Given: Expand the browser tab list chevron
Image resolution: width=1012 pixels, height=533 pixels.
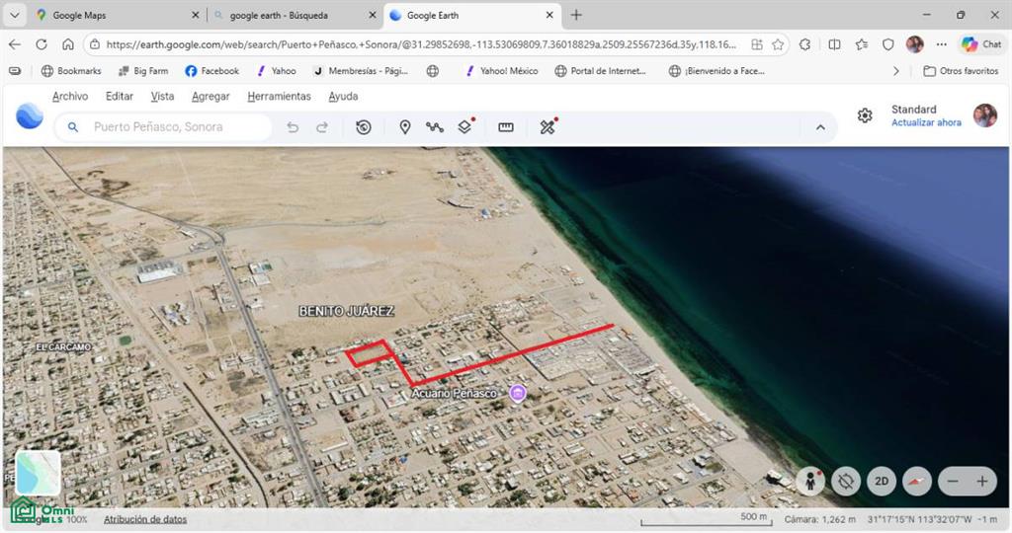Looking at the screenshot, I should point(14,15).
